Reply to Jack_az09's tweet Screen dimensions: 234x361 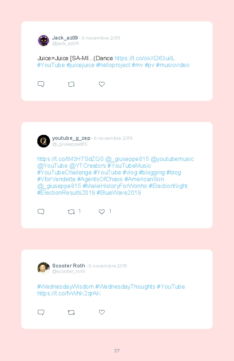[41, 84]
